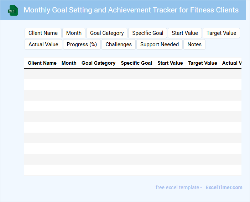Select the Client Name tag

[43, 33]
